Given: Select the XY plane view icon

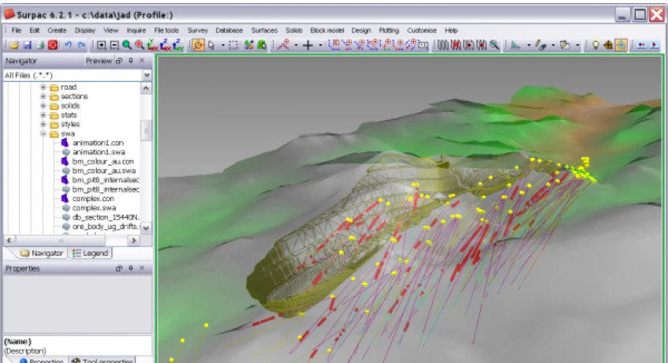Looking at the screenshot, I should click(153, 46).
